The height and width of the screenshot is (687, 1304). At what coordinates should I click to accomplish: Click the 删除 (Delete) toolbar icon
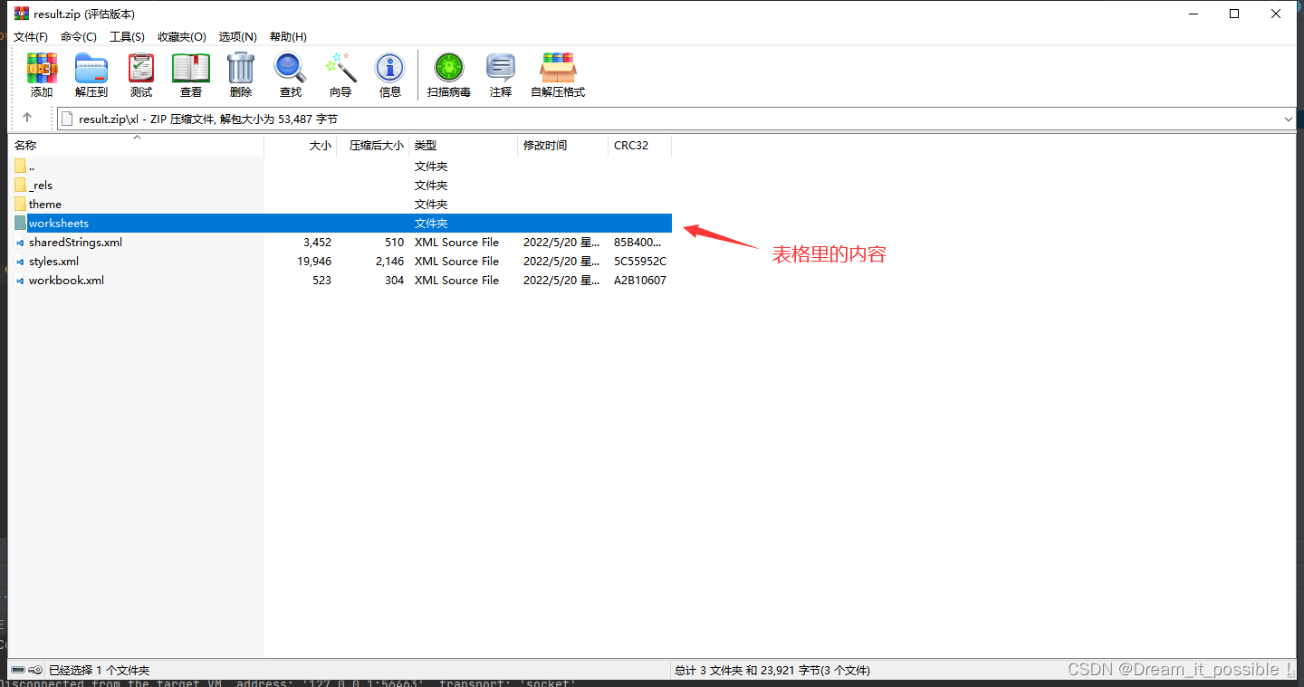[240, 74]
